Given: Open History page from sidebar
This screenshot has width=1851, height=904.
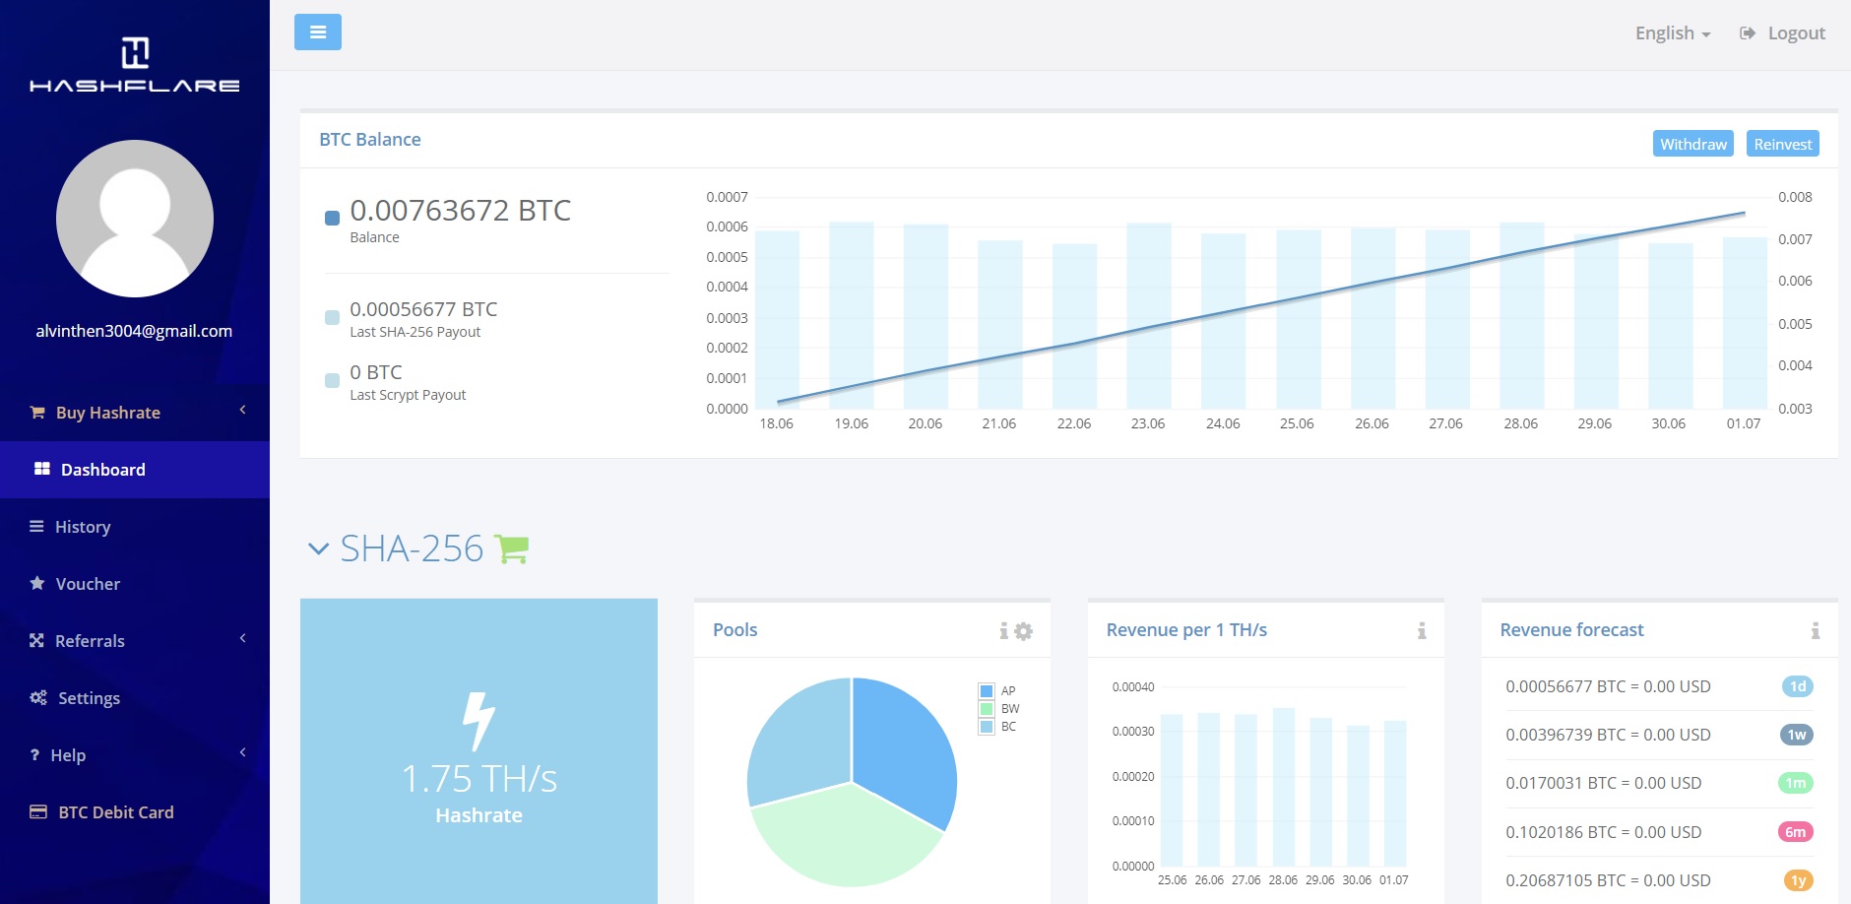Looking at the screenshot, I should pyautogui.click(x=135, y=527).
